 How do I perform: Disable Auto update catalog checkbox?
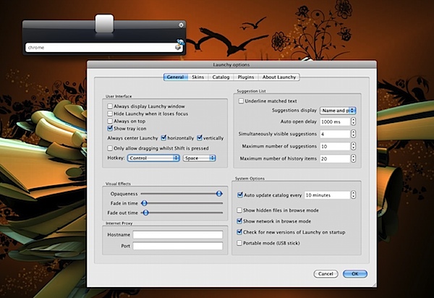[240, 195]
